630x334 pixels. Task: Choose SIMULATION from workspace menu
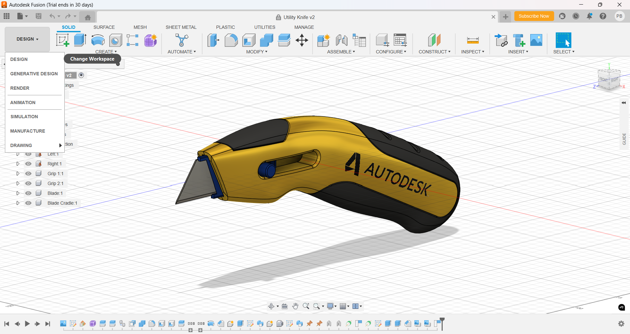click(34, 117)
